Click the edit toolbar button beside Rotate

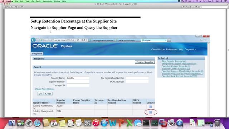196,7
